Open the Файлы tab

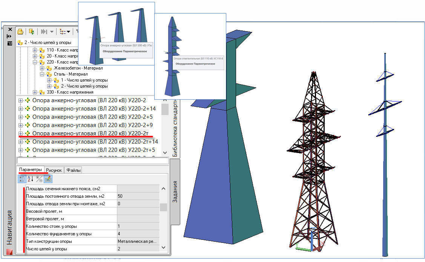(74, 170)
